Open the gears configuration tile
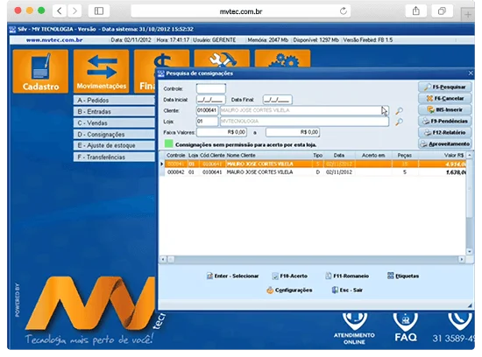This screenshot has height=357, width=482. (x=283, y=59)
